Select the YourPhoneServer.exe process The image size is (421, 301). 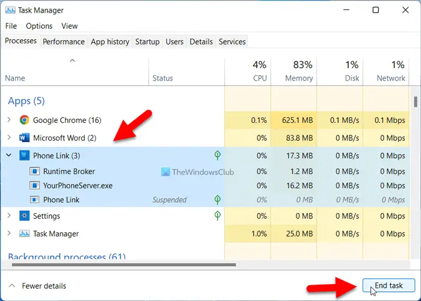point(206,185)
